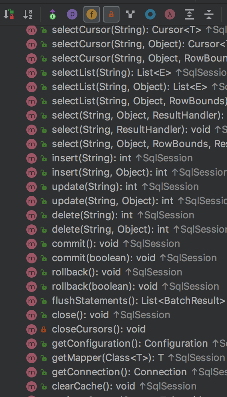The height and width of the screenshot is (397, 227).
Task: Toggle Show Fields orange f icon
Action: pos(92,15)
